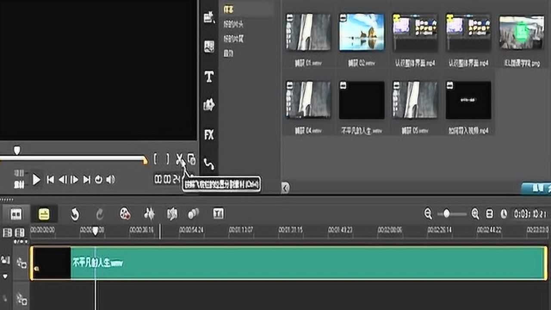Jump to the end of the clip
The width and height of the screenshot is (551, 310).
pos(87,180)
